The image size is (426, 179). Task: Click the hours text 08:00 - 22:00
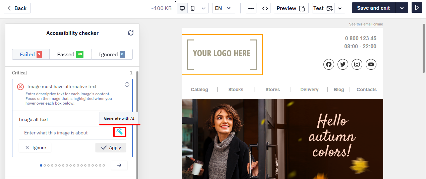click(360, 46)
